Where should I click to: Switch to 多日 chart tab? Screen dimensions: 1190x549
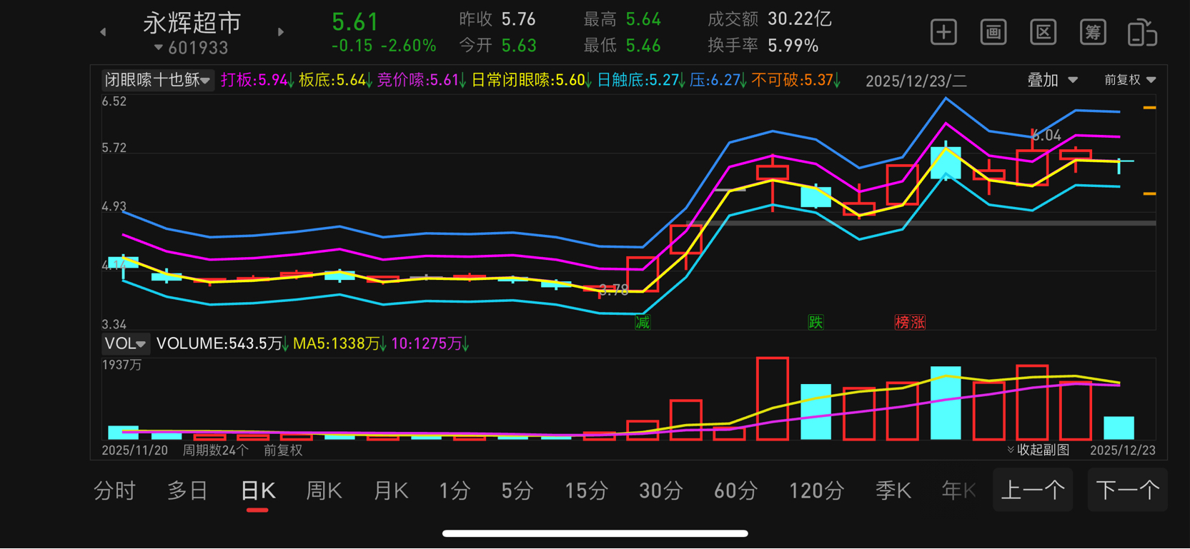187,491
